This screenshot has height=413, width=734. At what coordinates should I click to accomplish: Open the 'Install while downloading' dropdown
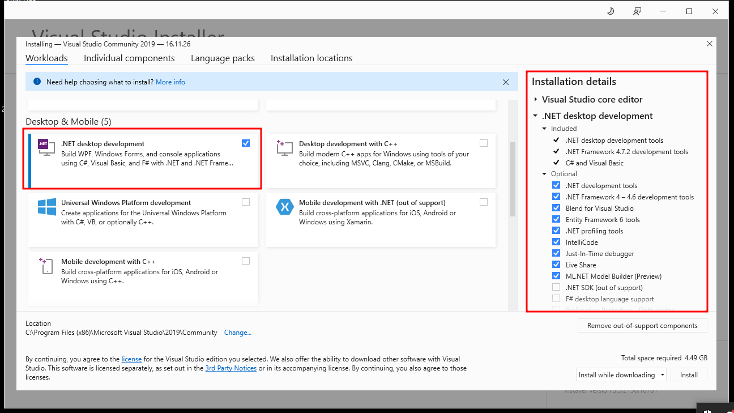click(x=621, y=375)
